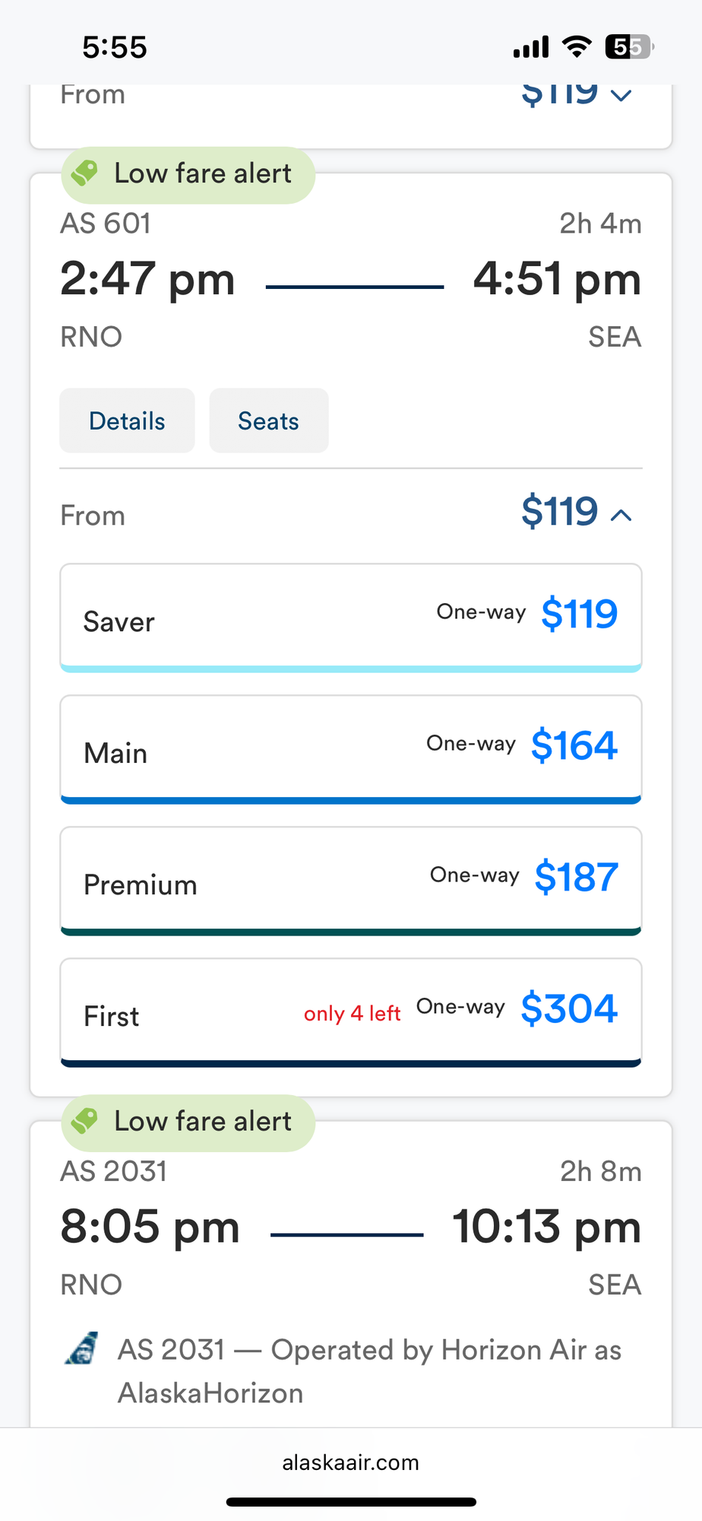Tap the cellular signal bars icon
702x1521 pixels.
(530, 47)
